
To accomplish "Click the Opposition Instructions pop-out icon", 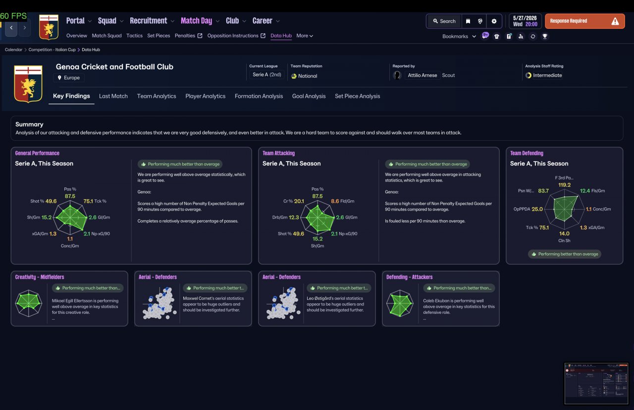I will (263, 36).
